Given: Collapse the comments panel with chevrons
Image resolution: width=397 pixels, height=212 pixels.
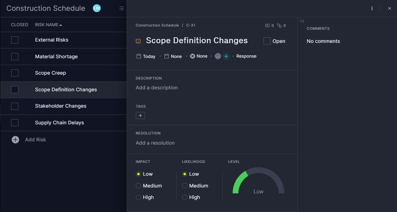Looking at the screenshot, I should pos(302,21).
